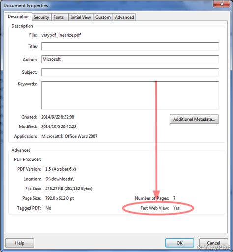The image size is (233, 252).
Task: Select the Description tab
Action: coord(19,17)
